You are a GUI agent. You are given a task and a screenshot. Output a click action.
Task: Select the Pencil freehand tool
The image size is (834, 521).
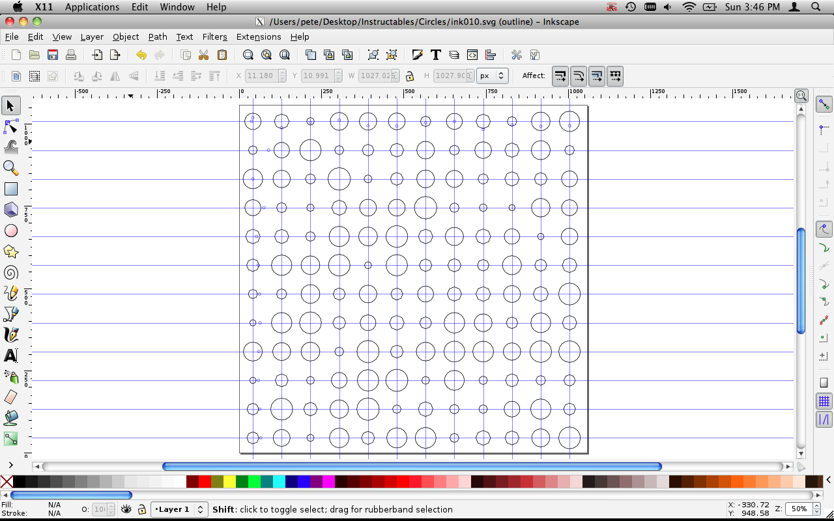11,293
